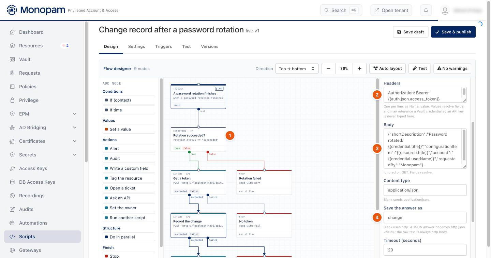Open the user profile avatar

pos(445,10)
